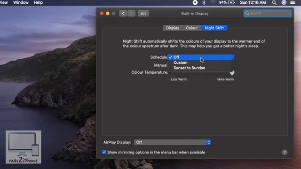
Task: Show all preferences grid button
Action: coord(143,14)
